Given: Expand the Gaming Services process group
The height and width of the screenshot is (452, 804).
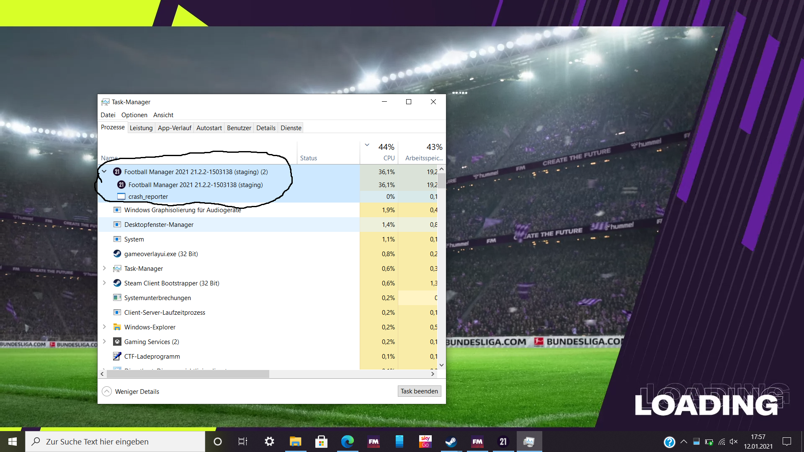Looking at the screenshot, I should [x=104, y=342].
